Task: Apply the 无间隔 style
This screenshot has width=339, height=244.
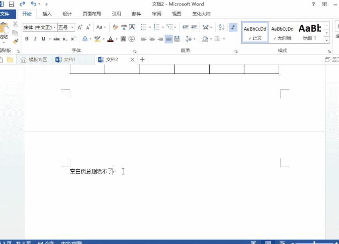Action: (x=282, y=32)
